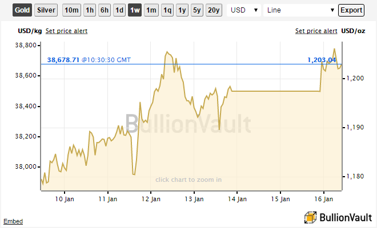
Task: Select the 1h time range
Action: point(90,10)
